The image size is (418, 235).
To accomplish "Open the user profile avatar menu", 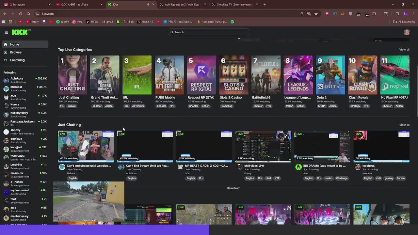I will 407,32.
